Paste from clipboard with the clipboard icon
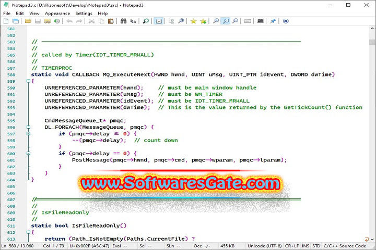376x250 pixels. tap(111, 21)
